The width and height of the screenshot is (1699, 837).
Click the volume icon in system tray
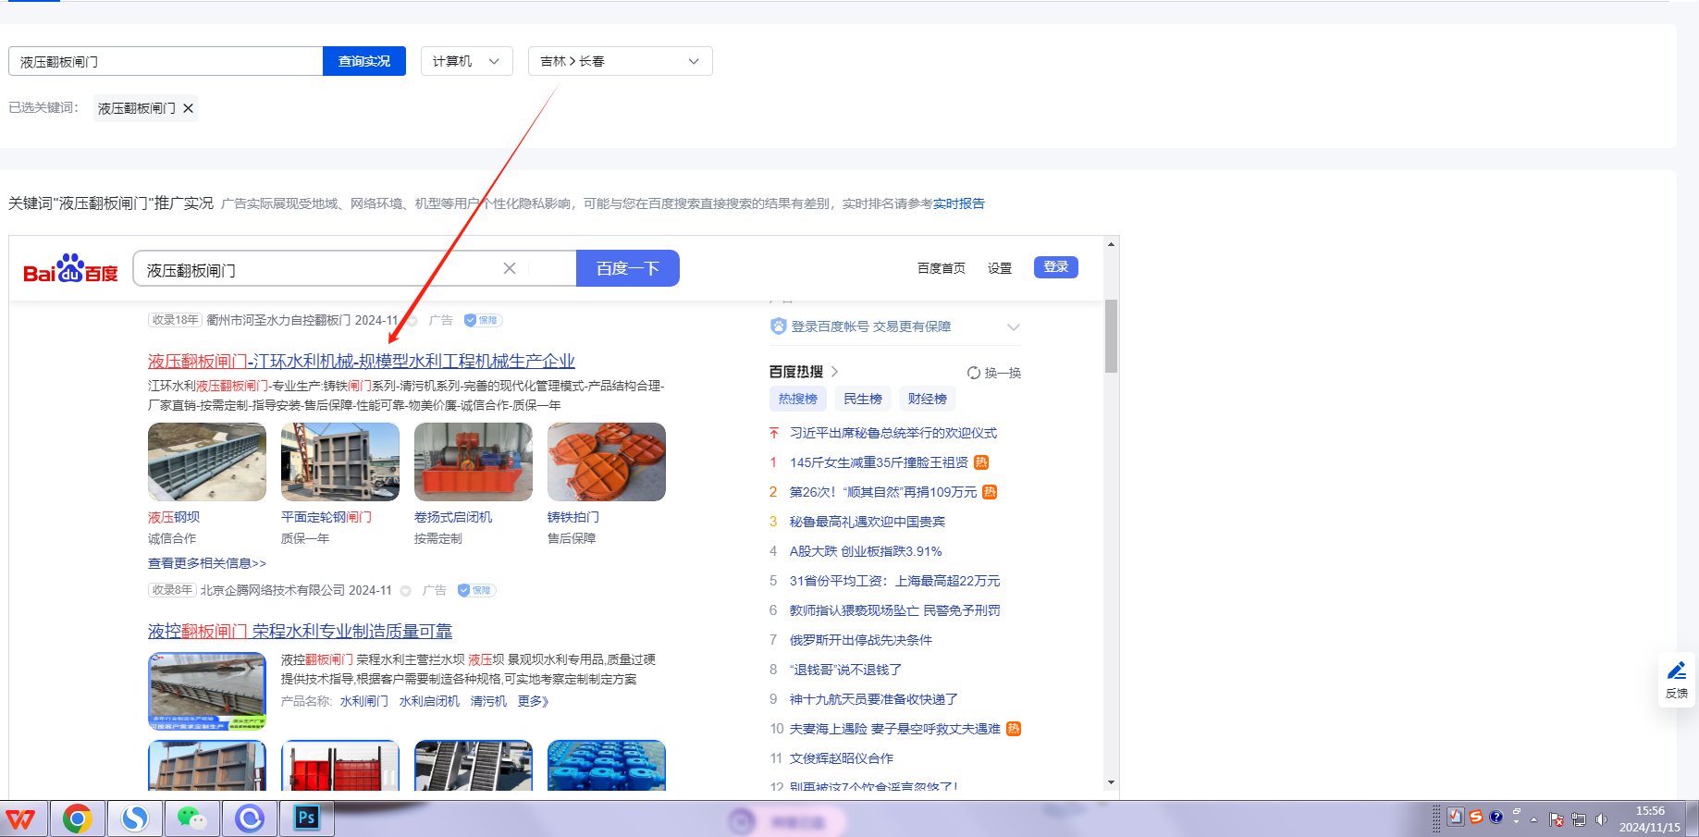click(1601, 819)
